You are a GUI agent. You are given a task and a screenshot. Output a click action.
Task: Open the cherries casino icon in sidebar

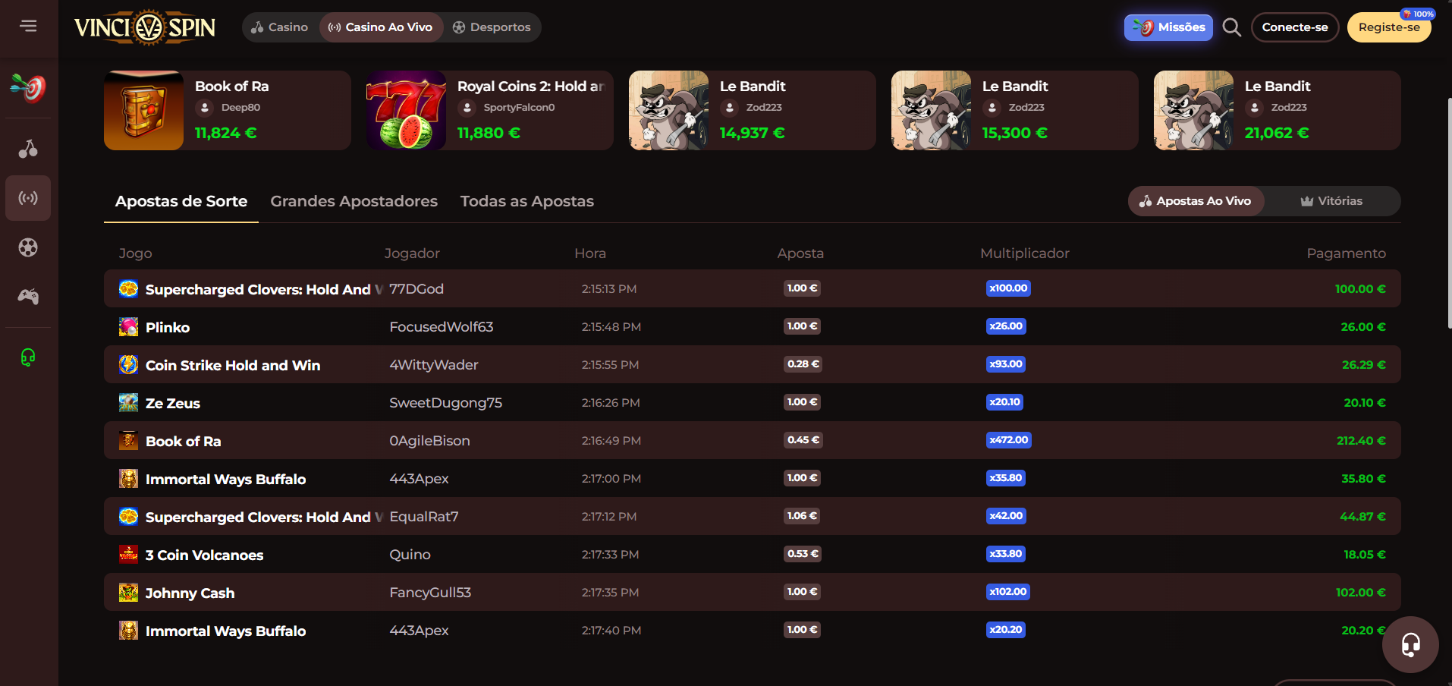(x=28, y=149)
